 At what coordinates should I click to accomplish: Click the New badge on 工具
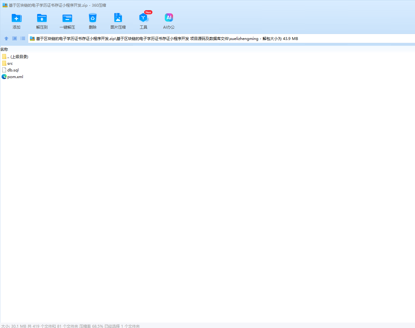pos(148,12)
